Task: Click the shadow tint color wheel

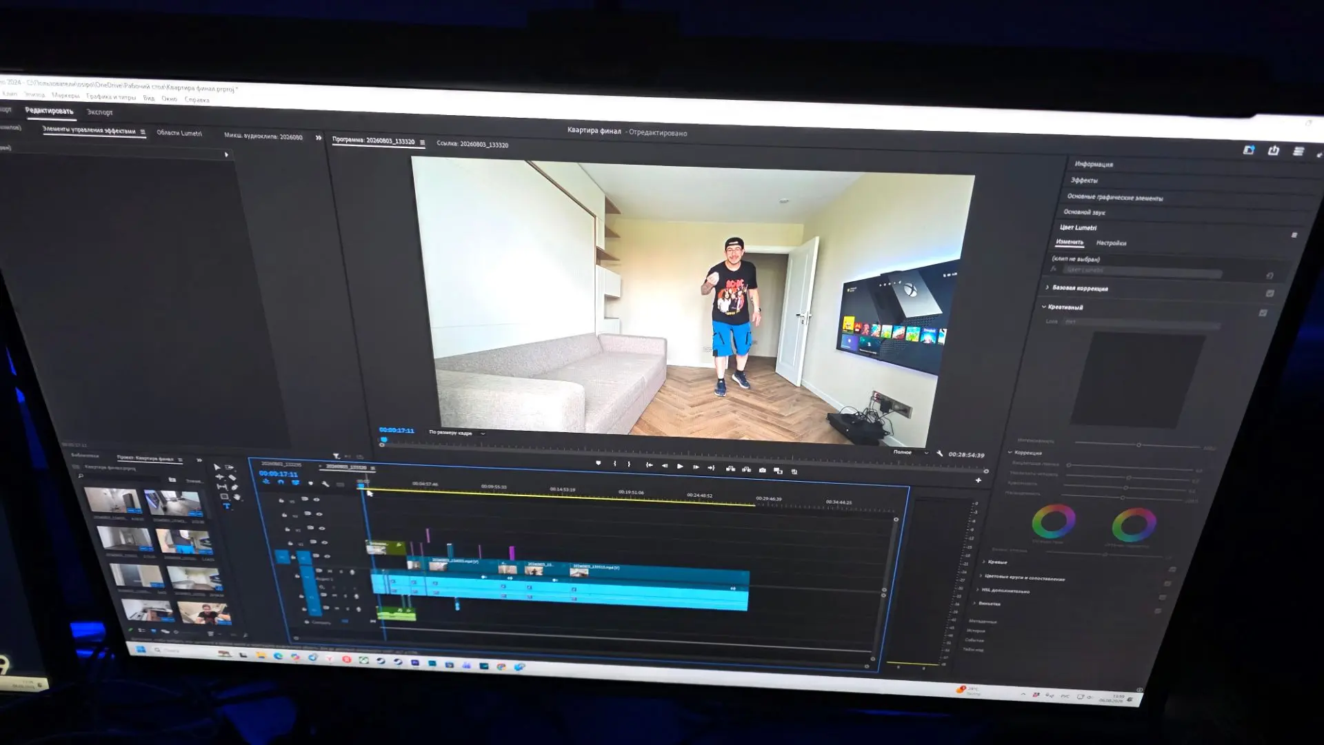Action: click(x=1053, y=521)
